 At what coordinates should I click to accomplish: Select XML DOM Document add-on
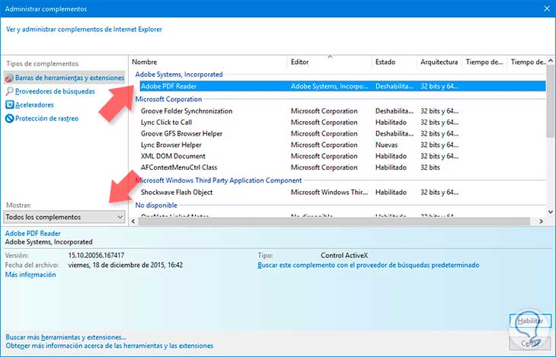click(x=173, y=156)
